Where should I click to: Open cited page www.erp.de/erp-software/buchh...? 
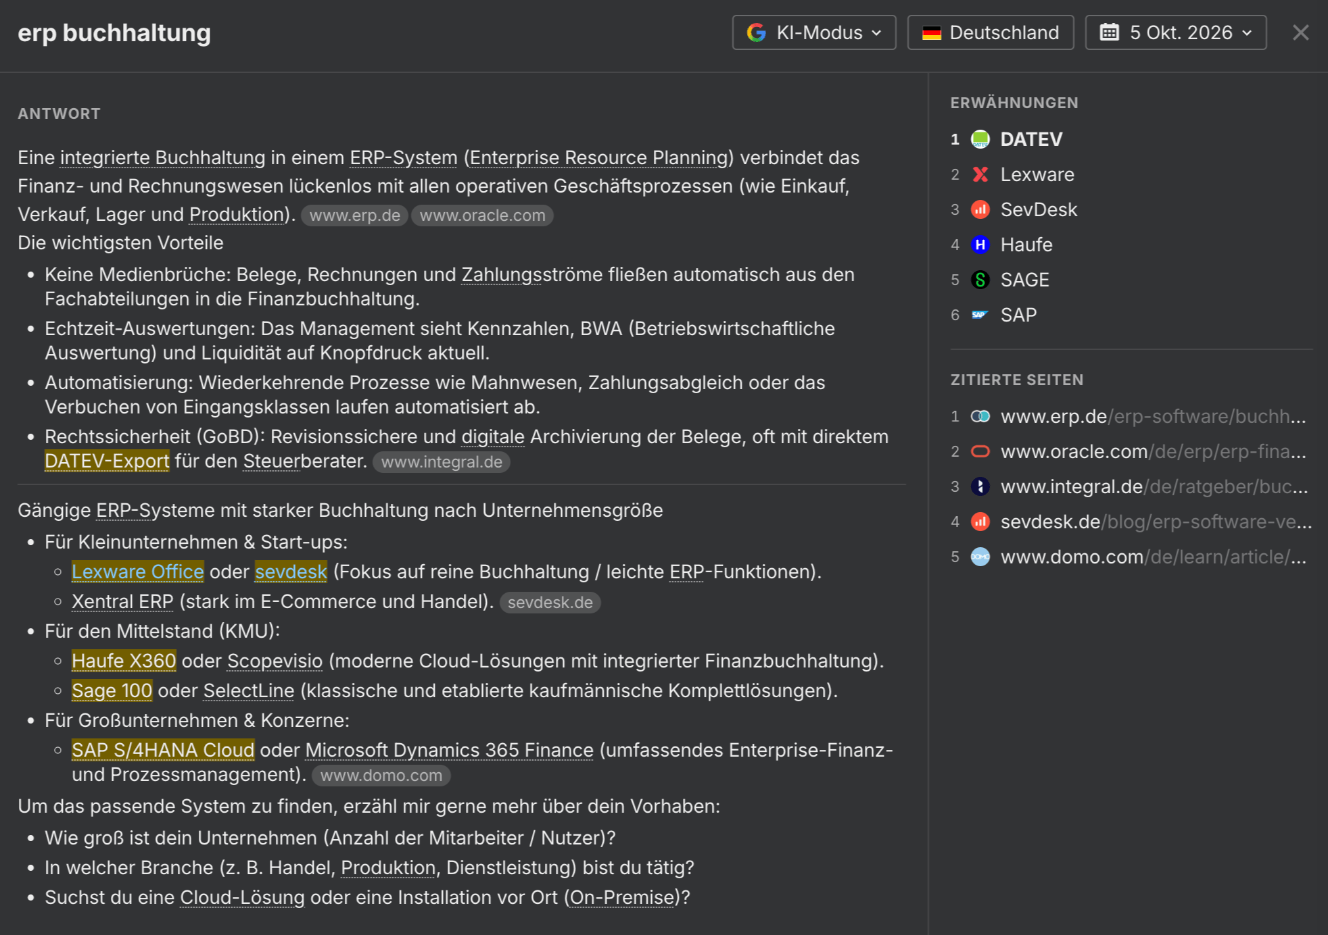[x=1153, y=416]
